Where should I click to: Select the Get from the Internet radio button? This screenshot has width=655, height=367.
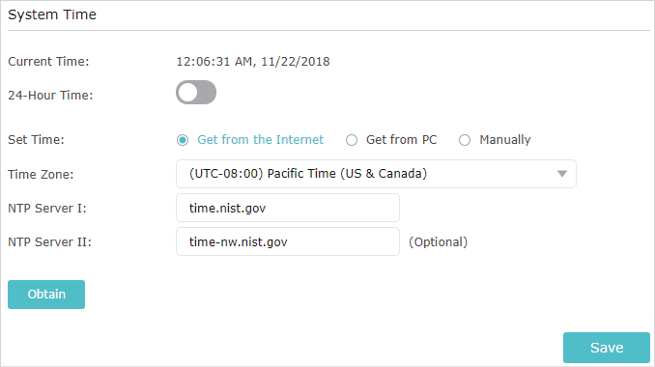click(x=183, y=140)
